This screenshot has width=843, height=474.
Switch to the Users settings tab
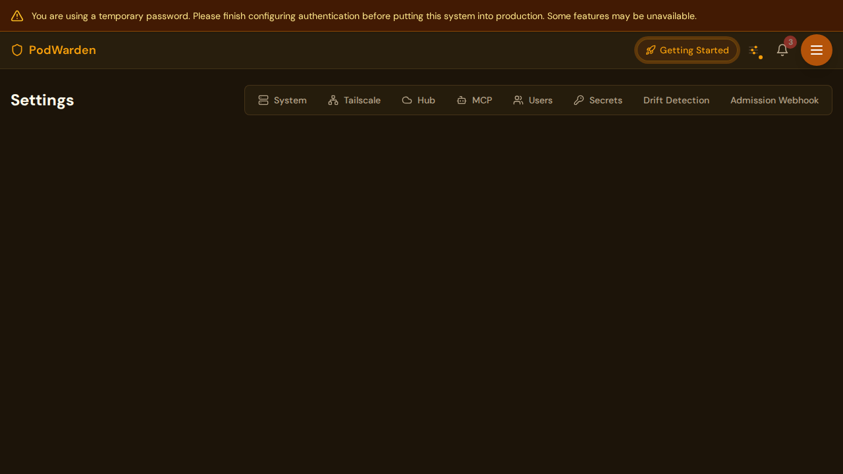tap(533, 100)
